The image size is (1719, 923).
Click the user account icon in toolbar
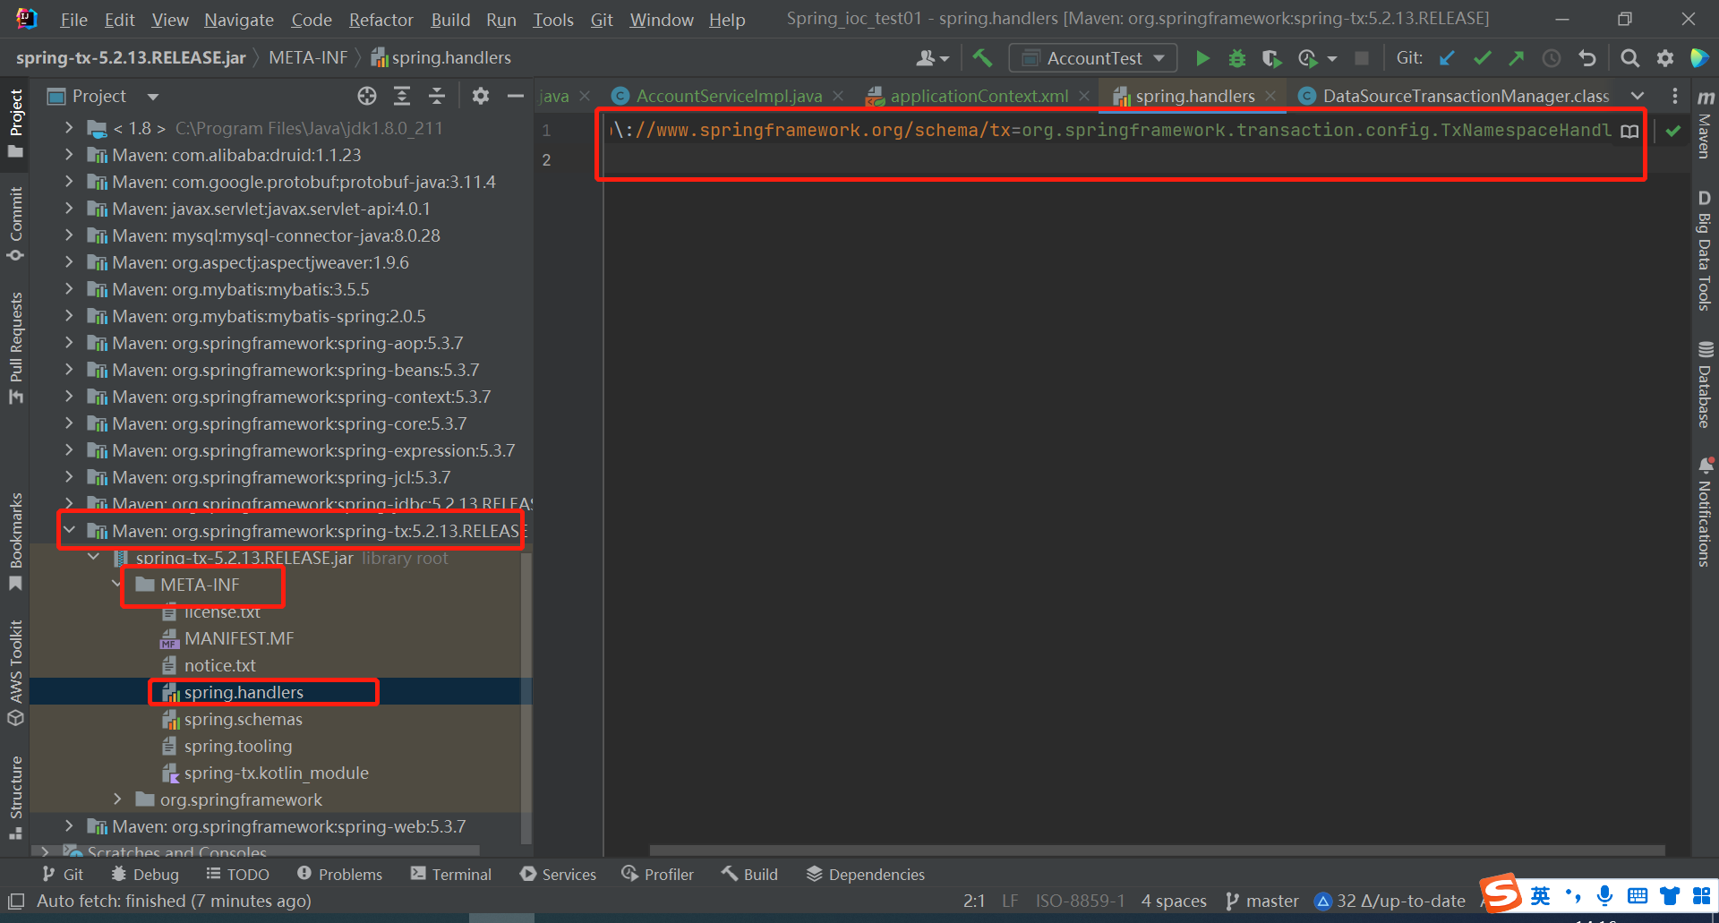931,58
